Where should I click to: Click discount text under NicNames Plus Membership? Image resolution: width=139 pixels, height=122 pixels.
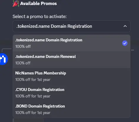coord(33,79)
